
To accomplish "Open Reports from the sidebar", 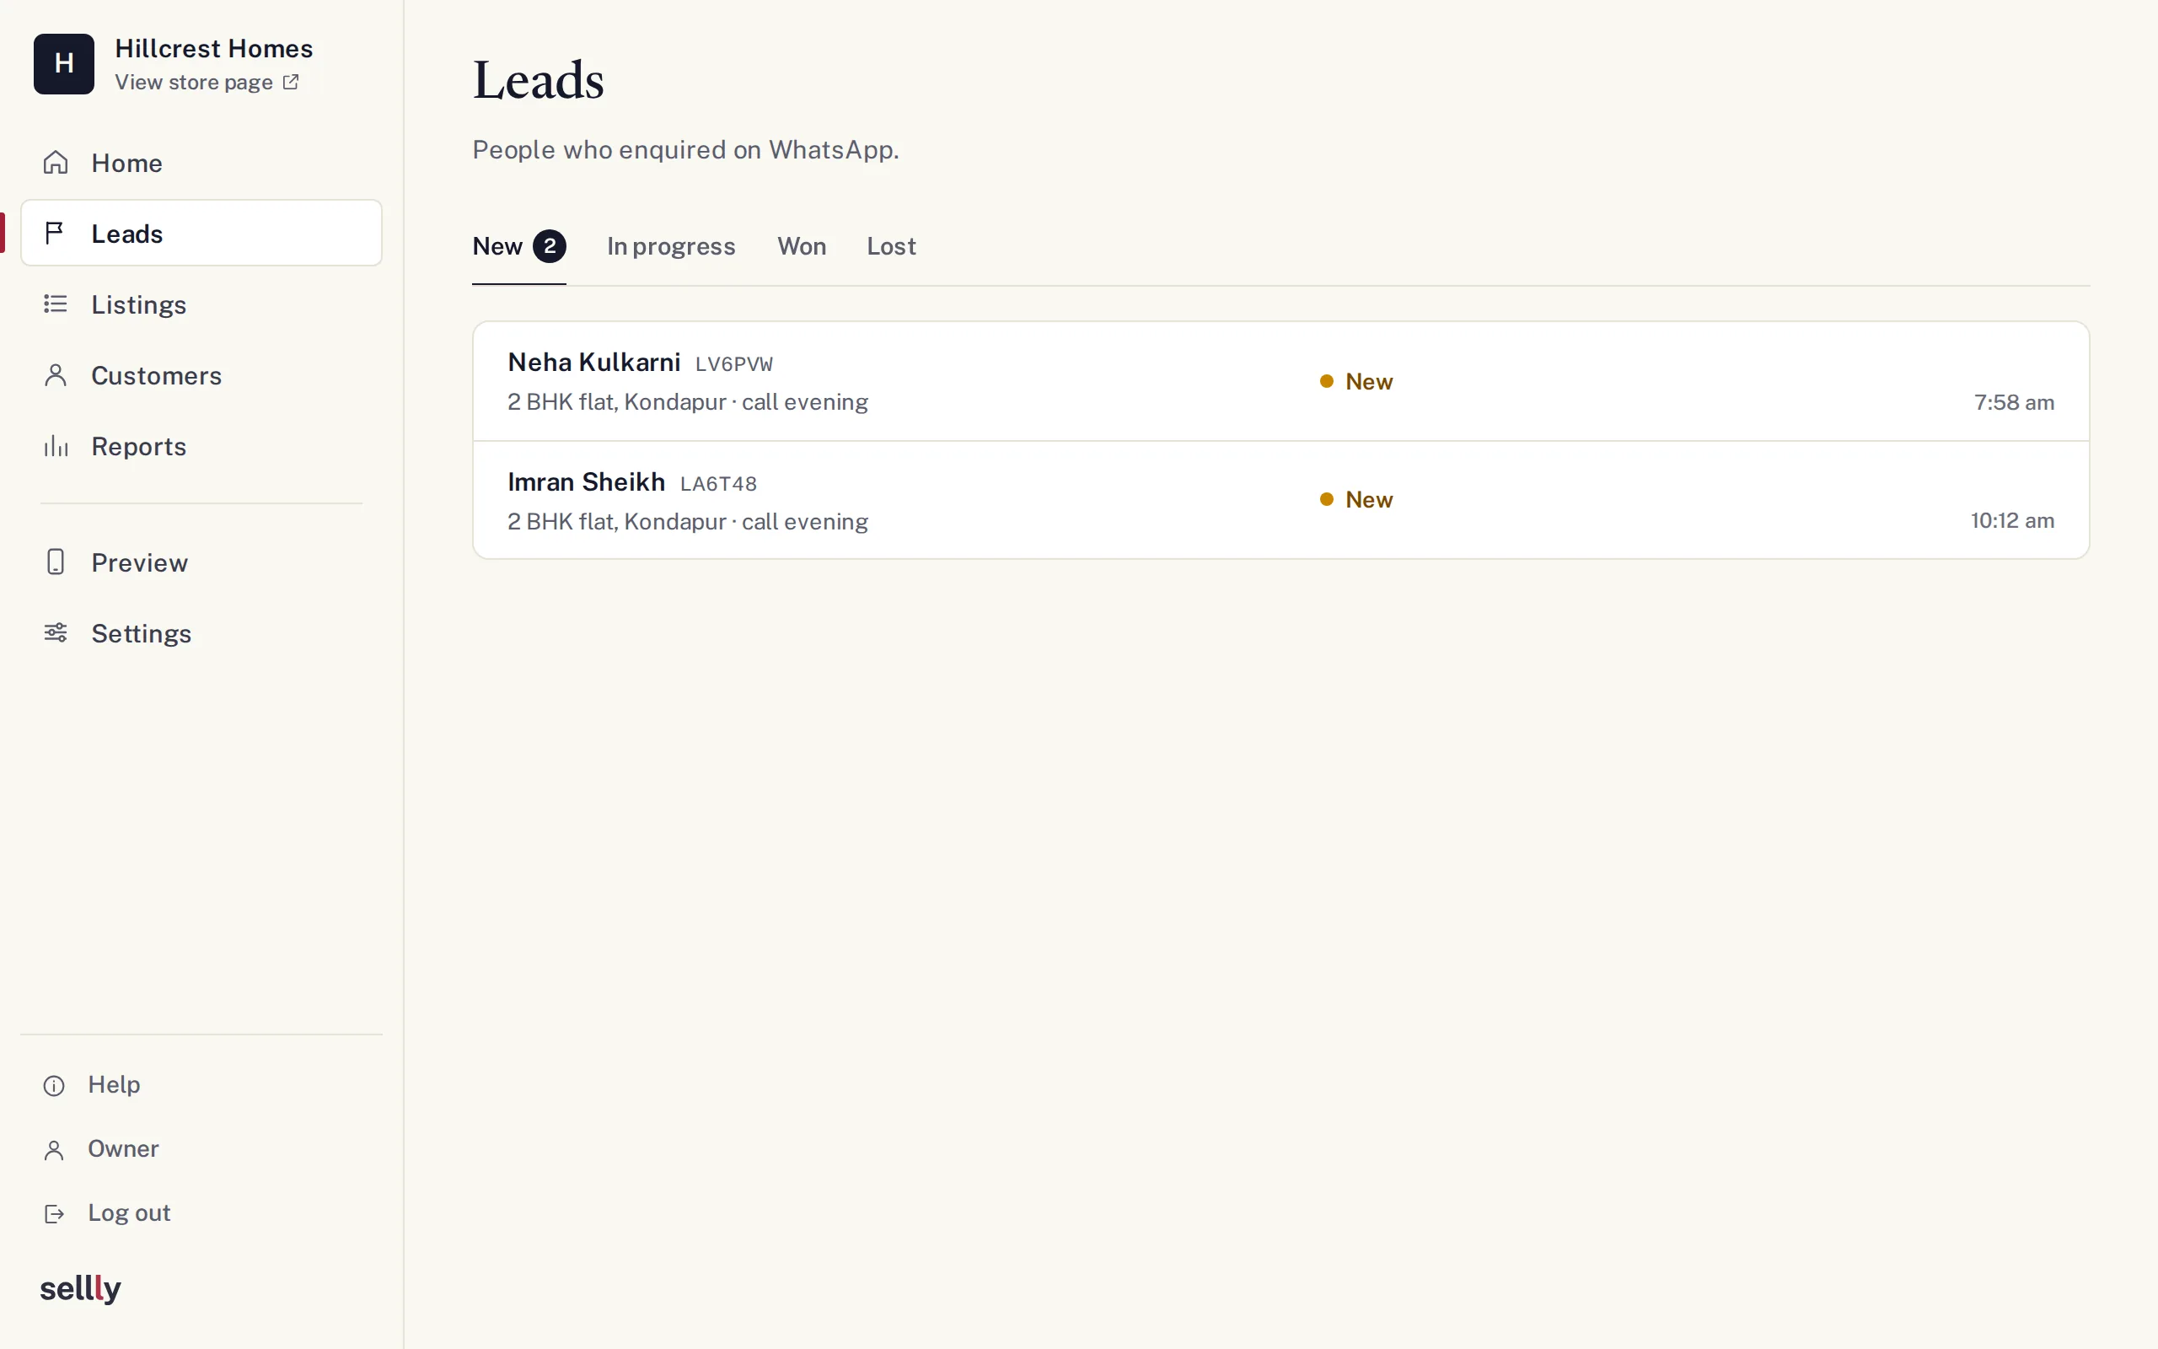I will tap(201, 446).
